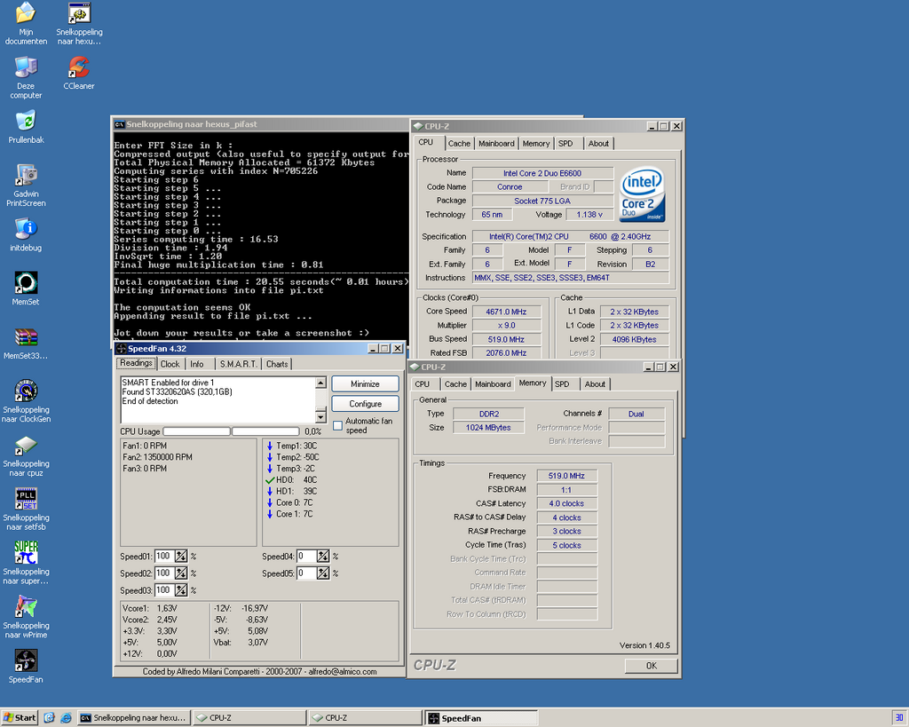Select the wPrime shortcut on the desktop

click(26, 617)
